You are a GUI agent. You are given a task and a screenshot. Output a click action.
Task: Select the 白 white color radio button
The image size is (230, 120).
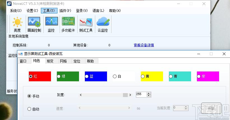(x=115, y=76)
